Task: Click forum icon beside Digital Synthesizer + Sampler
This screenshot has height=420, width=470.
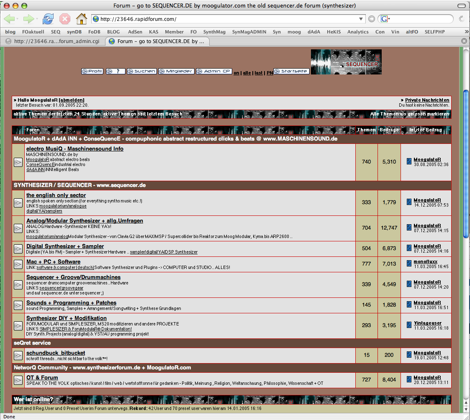Action: tap(18, 248)
